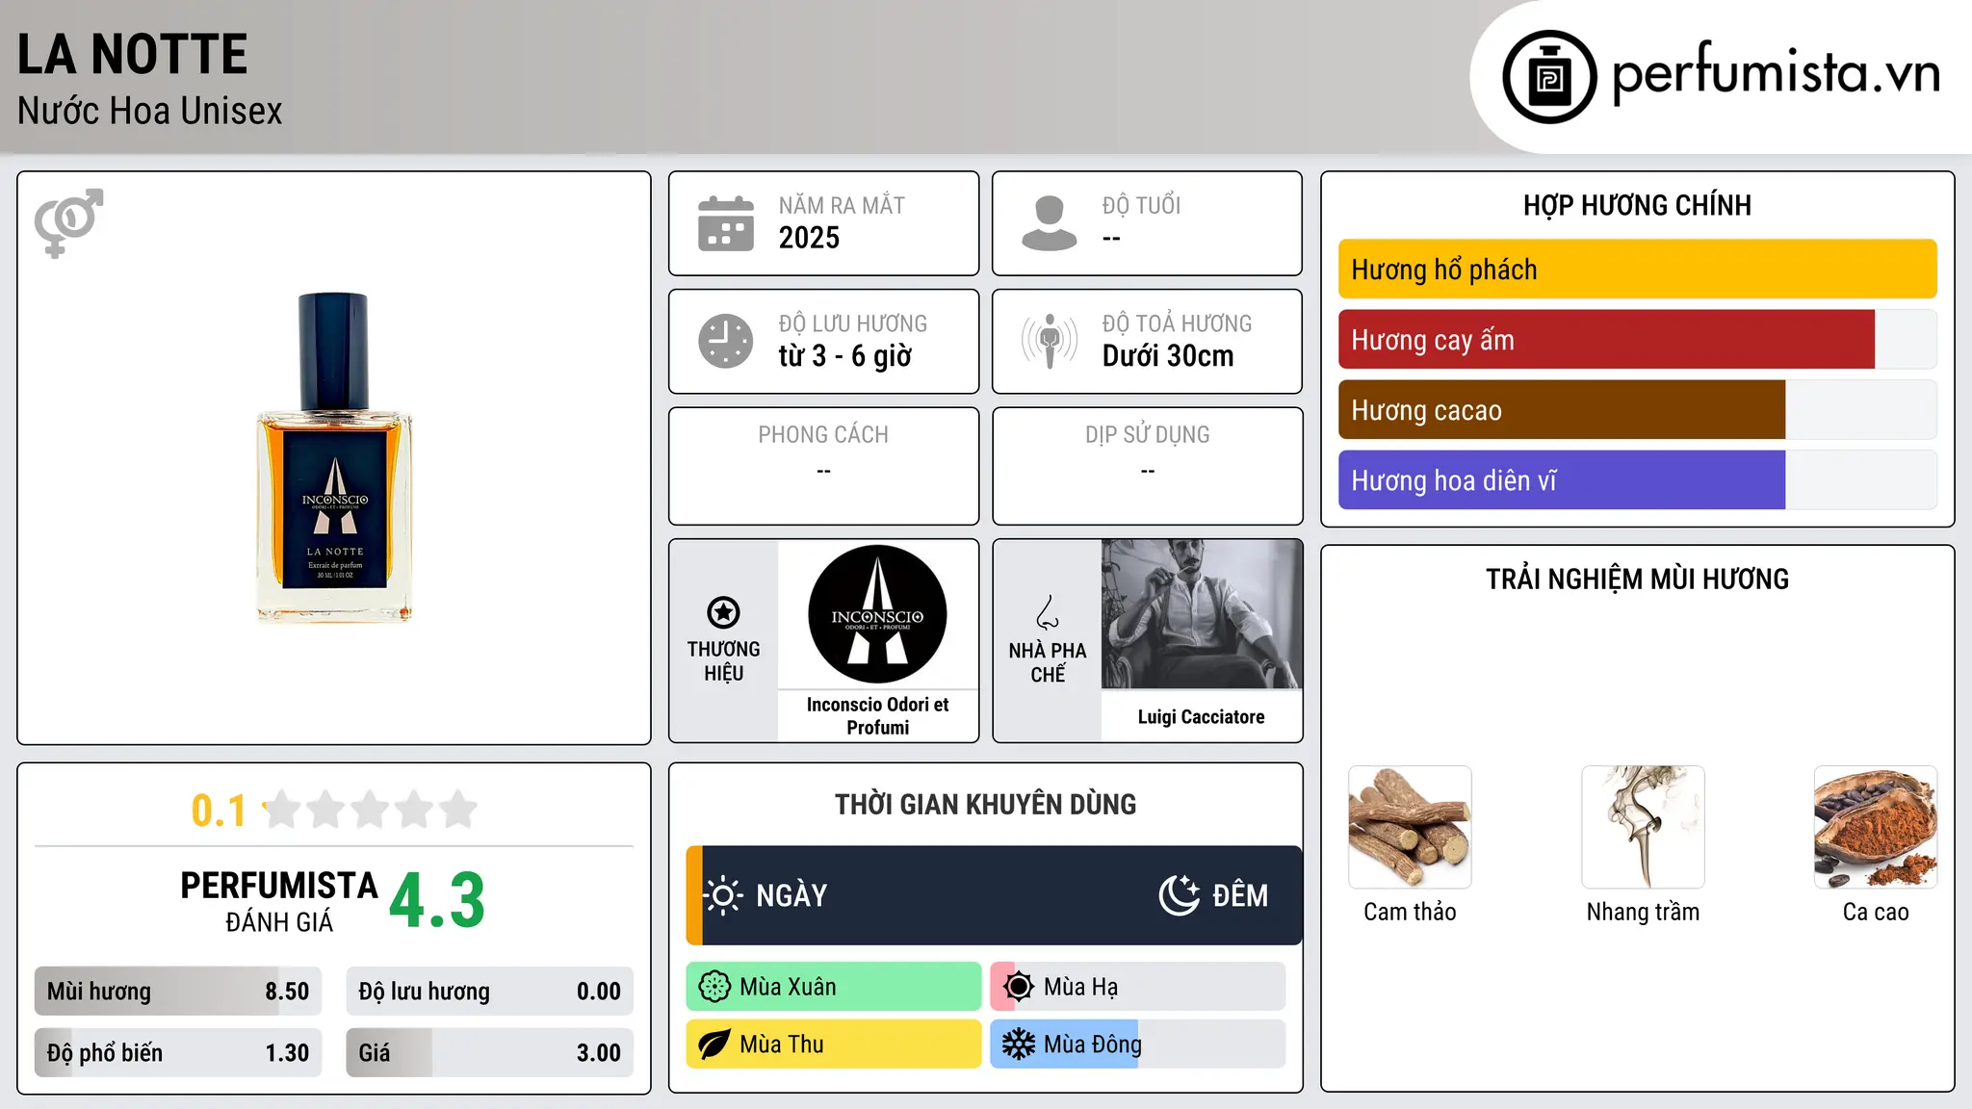This screenshot has width=1972, height=1109.
Task: Click the HỢP HƯƠNG CHÍNH heading
Action: 1637,205
